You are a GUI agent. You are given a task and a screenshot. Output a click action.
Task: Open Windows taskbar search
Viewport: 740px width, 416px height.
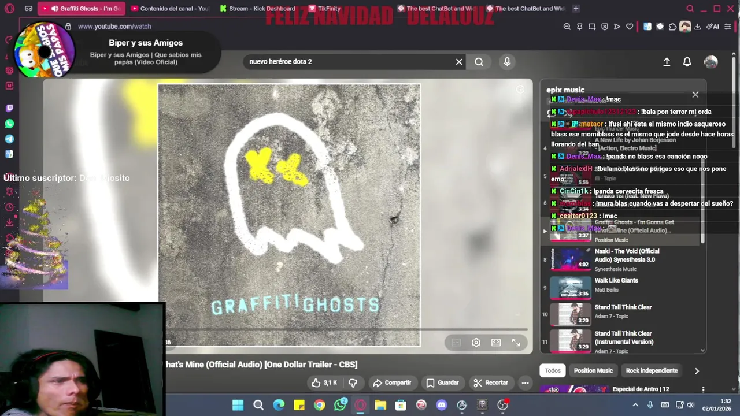click(x=258, y=405)
